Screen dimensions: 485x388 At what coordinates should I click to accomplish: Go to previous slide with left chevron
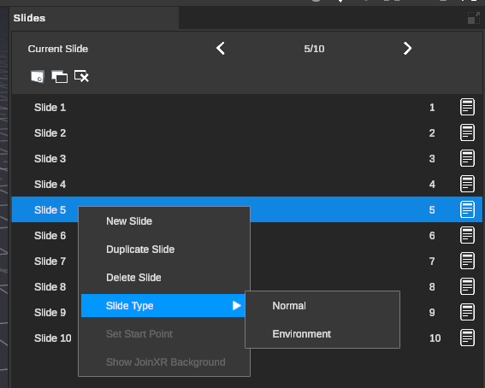click(x=221, y=49)
